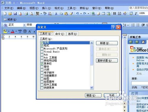Check the Web 工具箱 checkbox

(x=42, y=57)
